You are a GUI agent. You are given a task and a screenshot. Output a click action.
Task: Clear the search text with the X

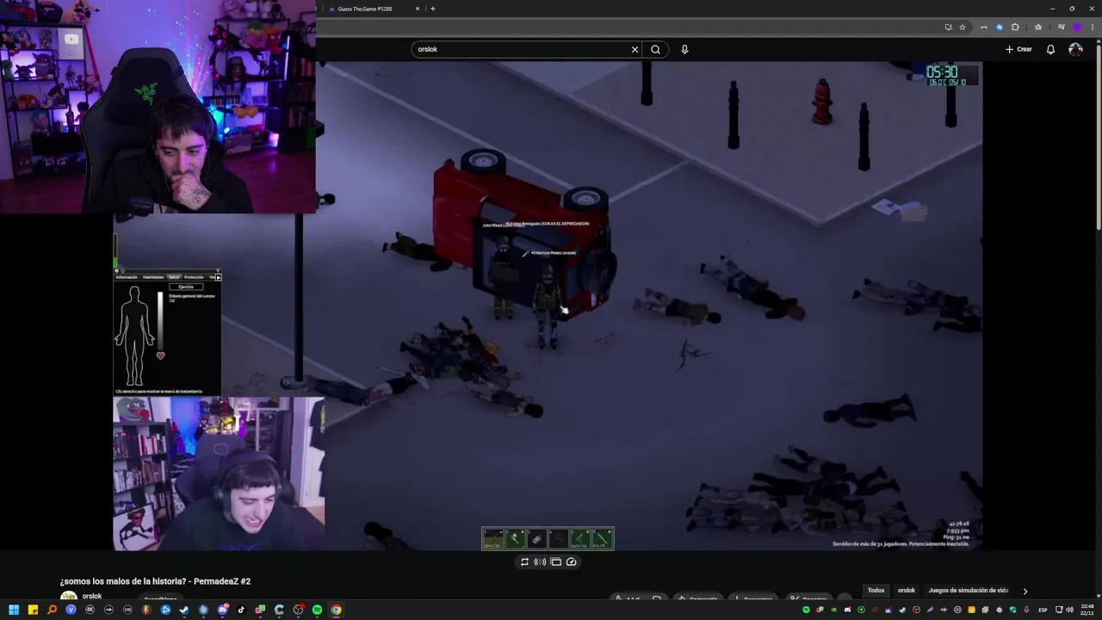[635, 49]
